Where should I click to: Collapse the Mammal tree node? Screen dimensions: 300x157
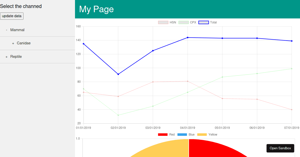[x=6, y=30]
